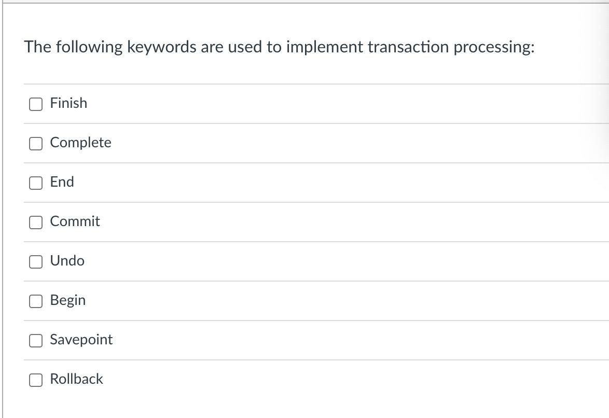Check the Commit answer checkbox
The image size is (609, 418).
[35, 222]
